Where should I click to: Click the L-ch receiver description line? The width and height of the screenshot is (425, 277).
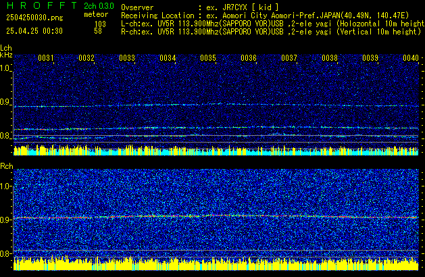coord(273,24)
